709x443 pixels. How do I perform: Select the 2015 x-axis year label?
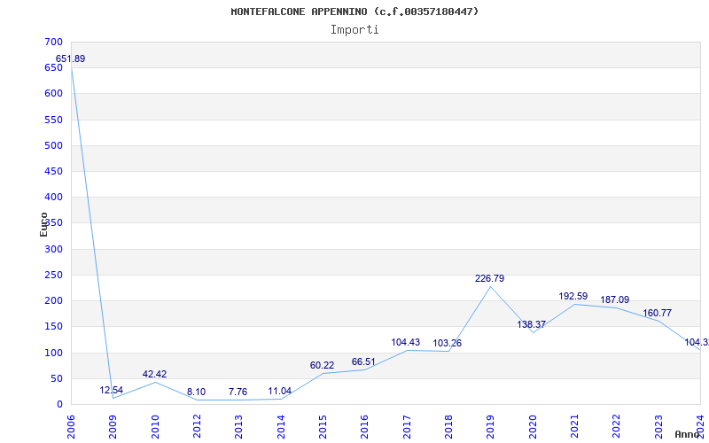(323, 425)
